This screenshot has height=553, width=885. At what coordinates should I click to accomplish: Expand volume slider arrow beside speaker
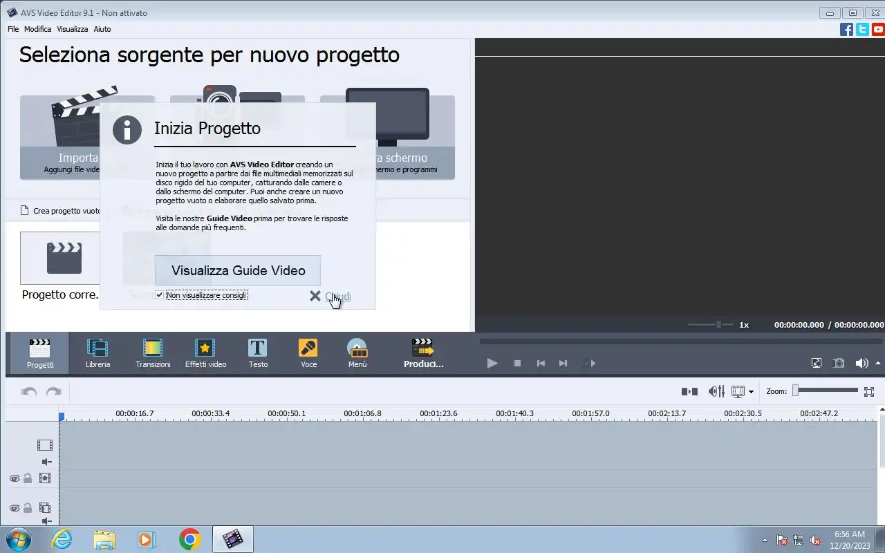click(x=879, y=363)
